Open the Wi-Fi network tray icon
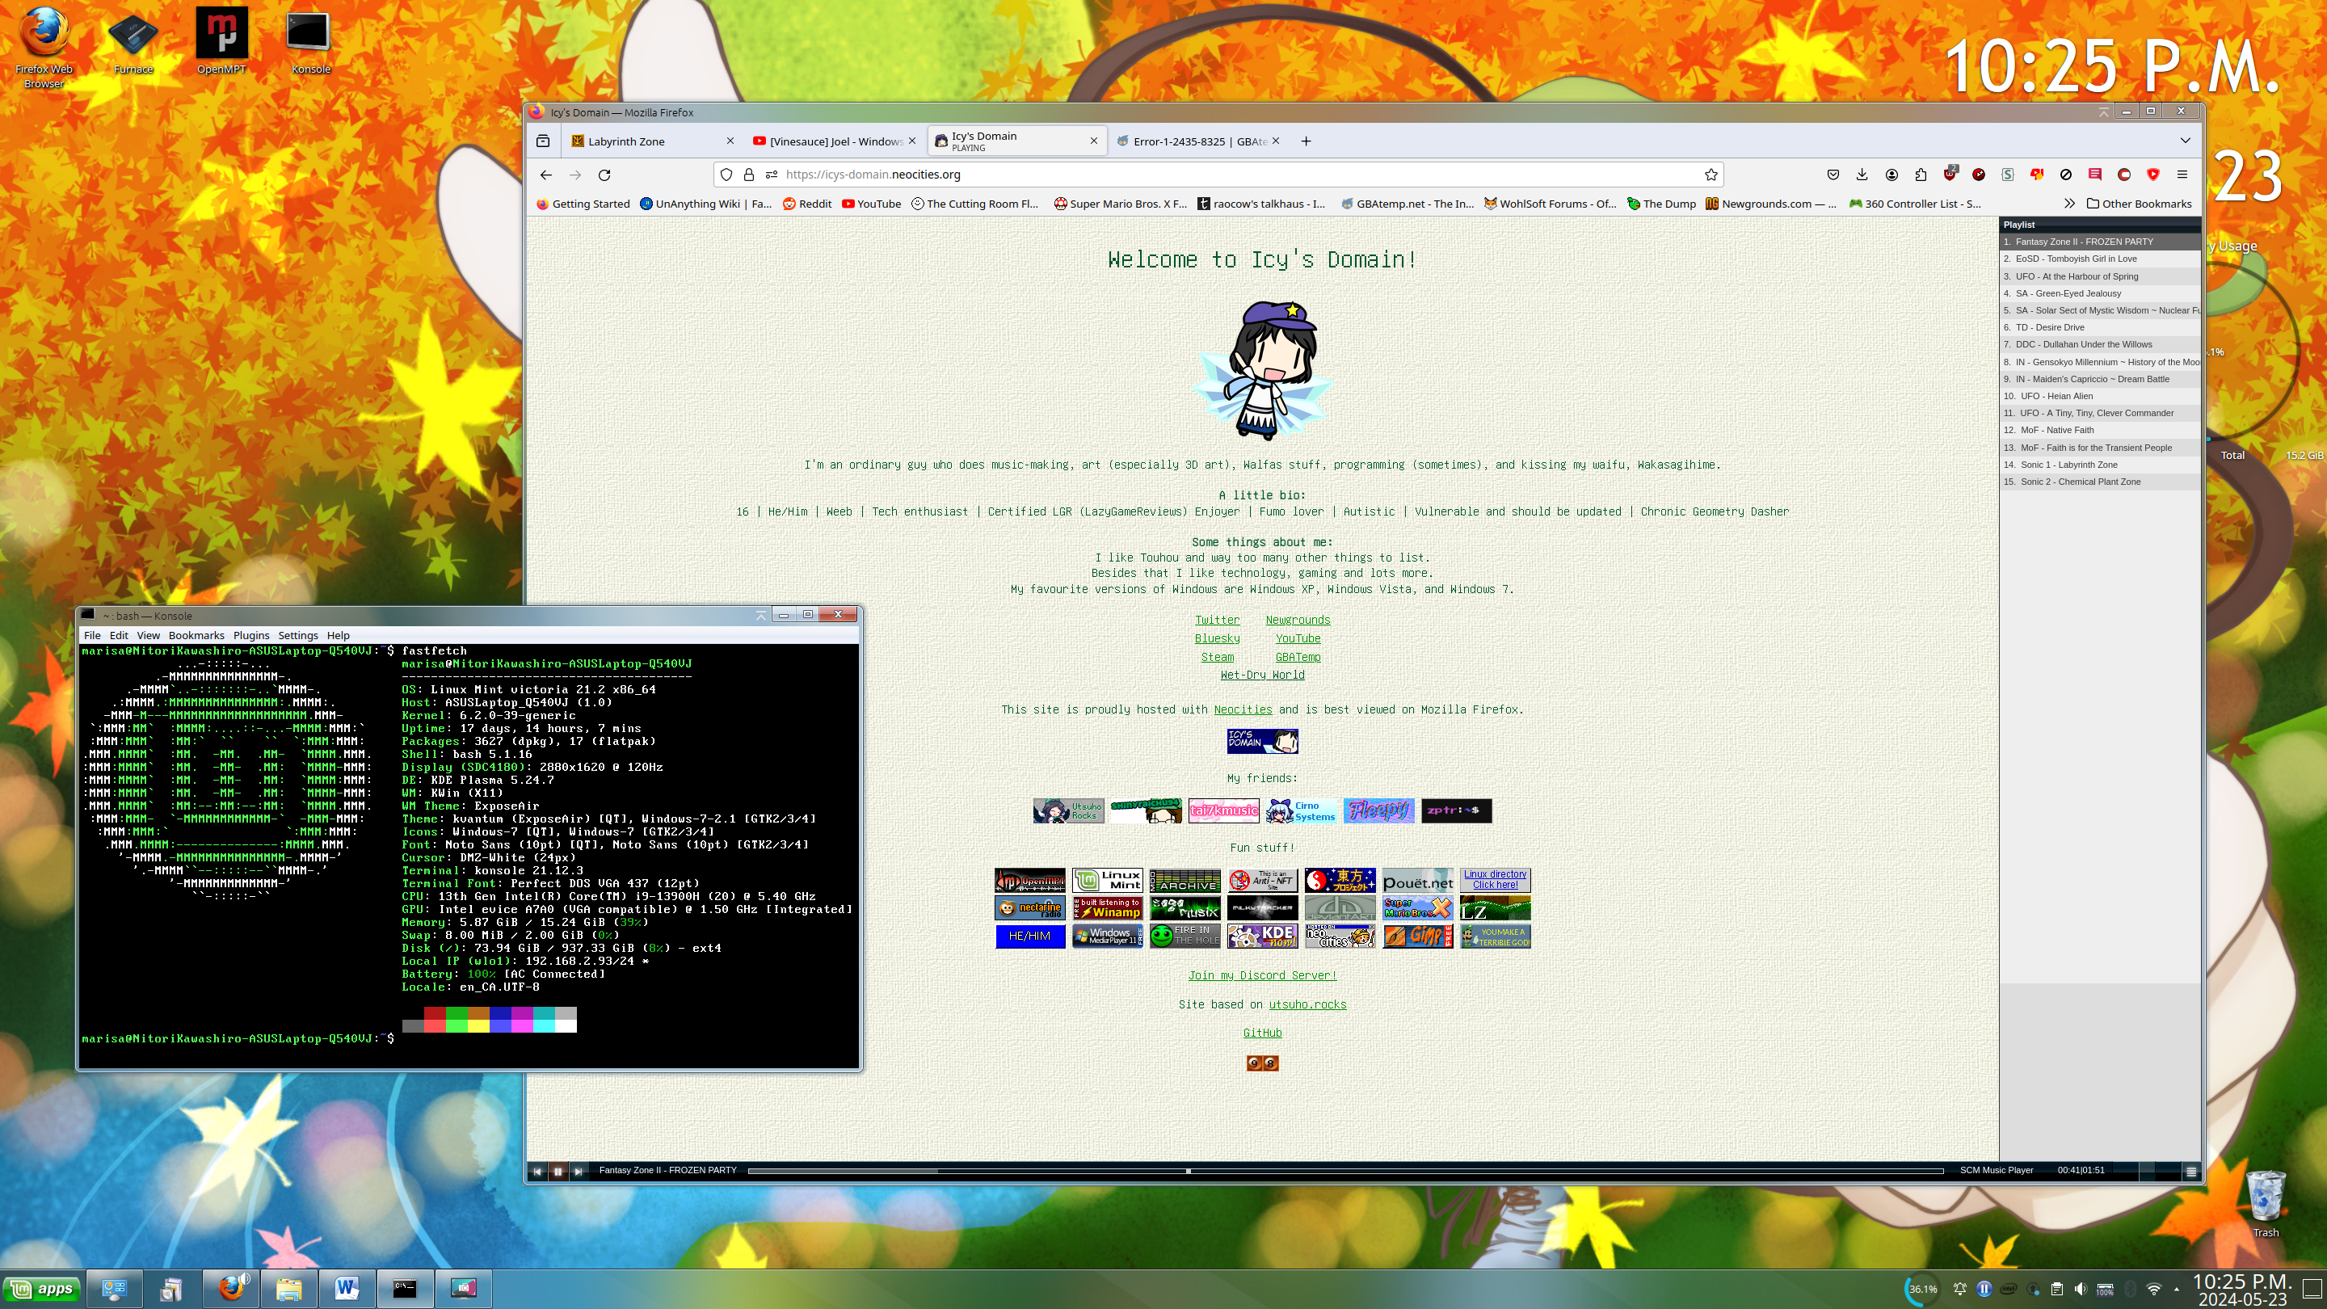The width and height of the screenshot is (2327, 1309). tap(2153, 1289)
